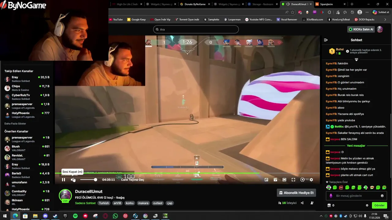Jump to live with Canlı Yayına Geç

pyautogui.click(x=133, y=180)
